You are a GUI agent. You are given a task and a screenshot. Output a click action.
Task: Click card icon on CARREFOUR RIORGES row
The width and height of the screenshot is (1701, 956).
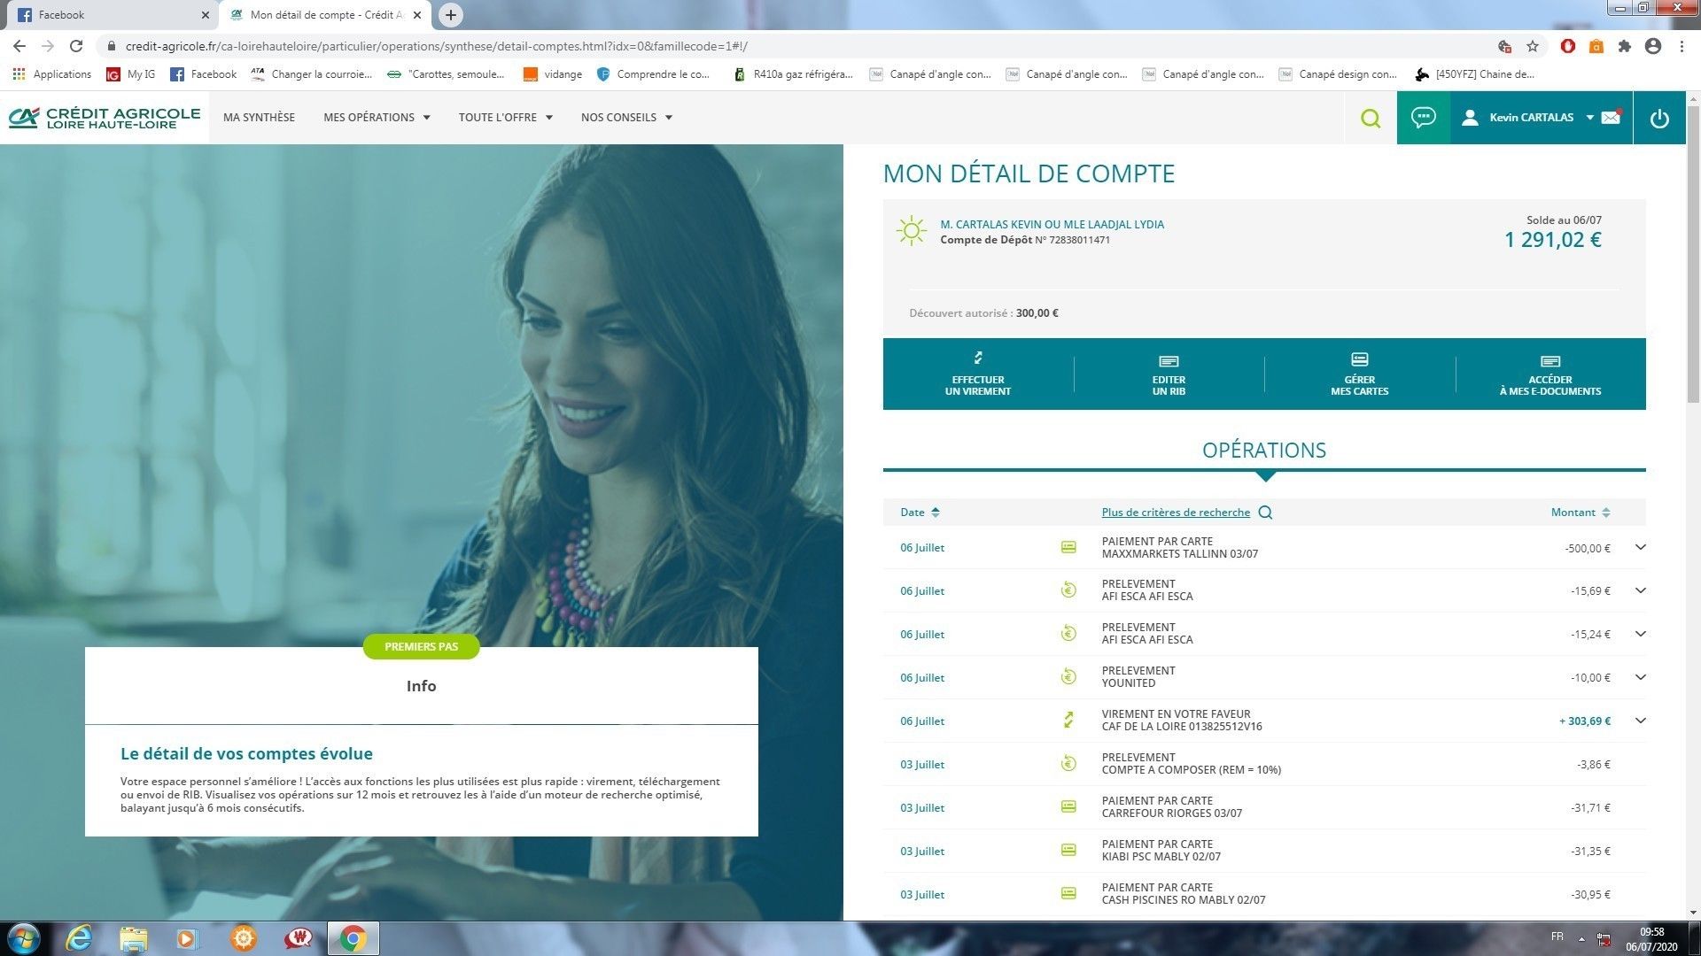pos(1068,806)
